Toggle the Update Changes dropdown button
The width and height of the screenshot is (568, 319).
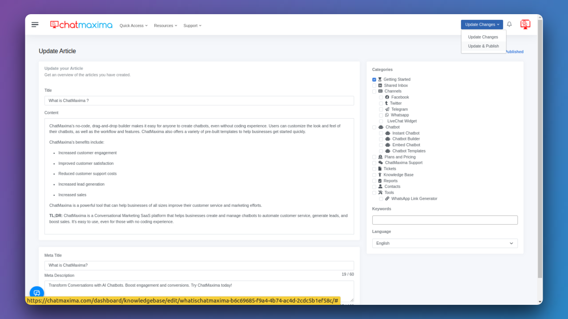point(482,24)
